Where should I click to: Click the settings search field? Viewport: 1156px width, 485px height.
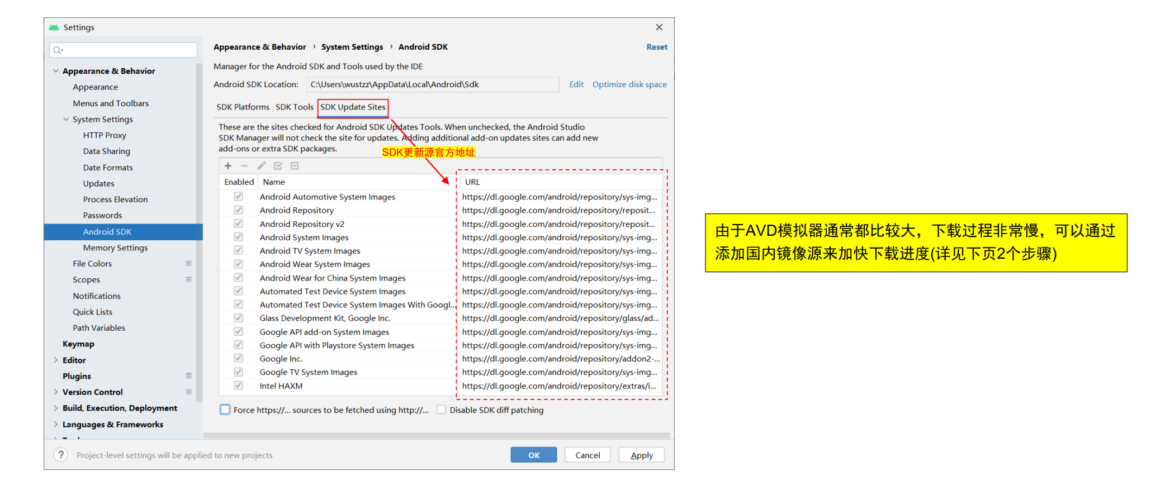[124, 50]
